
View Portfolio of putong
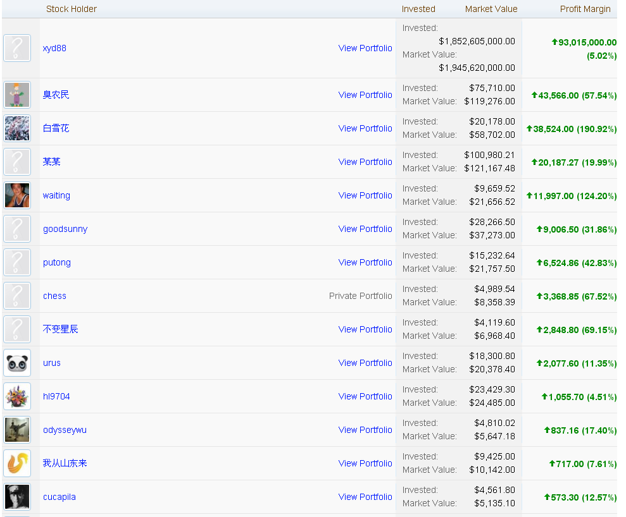tap(365, 262)
